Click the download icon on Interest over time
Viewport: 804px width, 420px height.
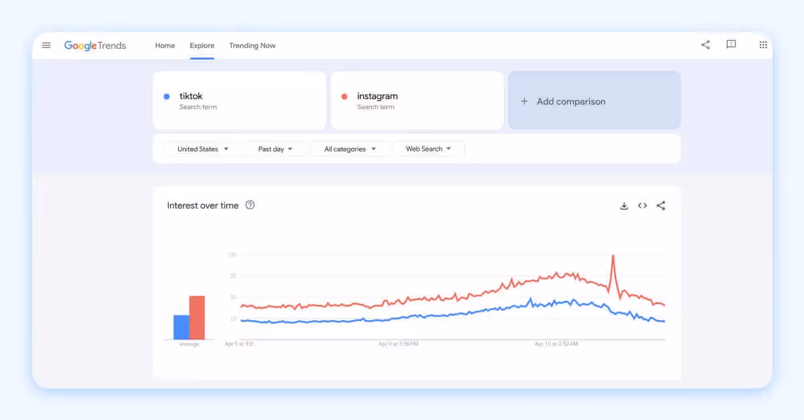click(624, 206)
